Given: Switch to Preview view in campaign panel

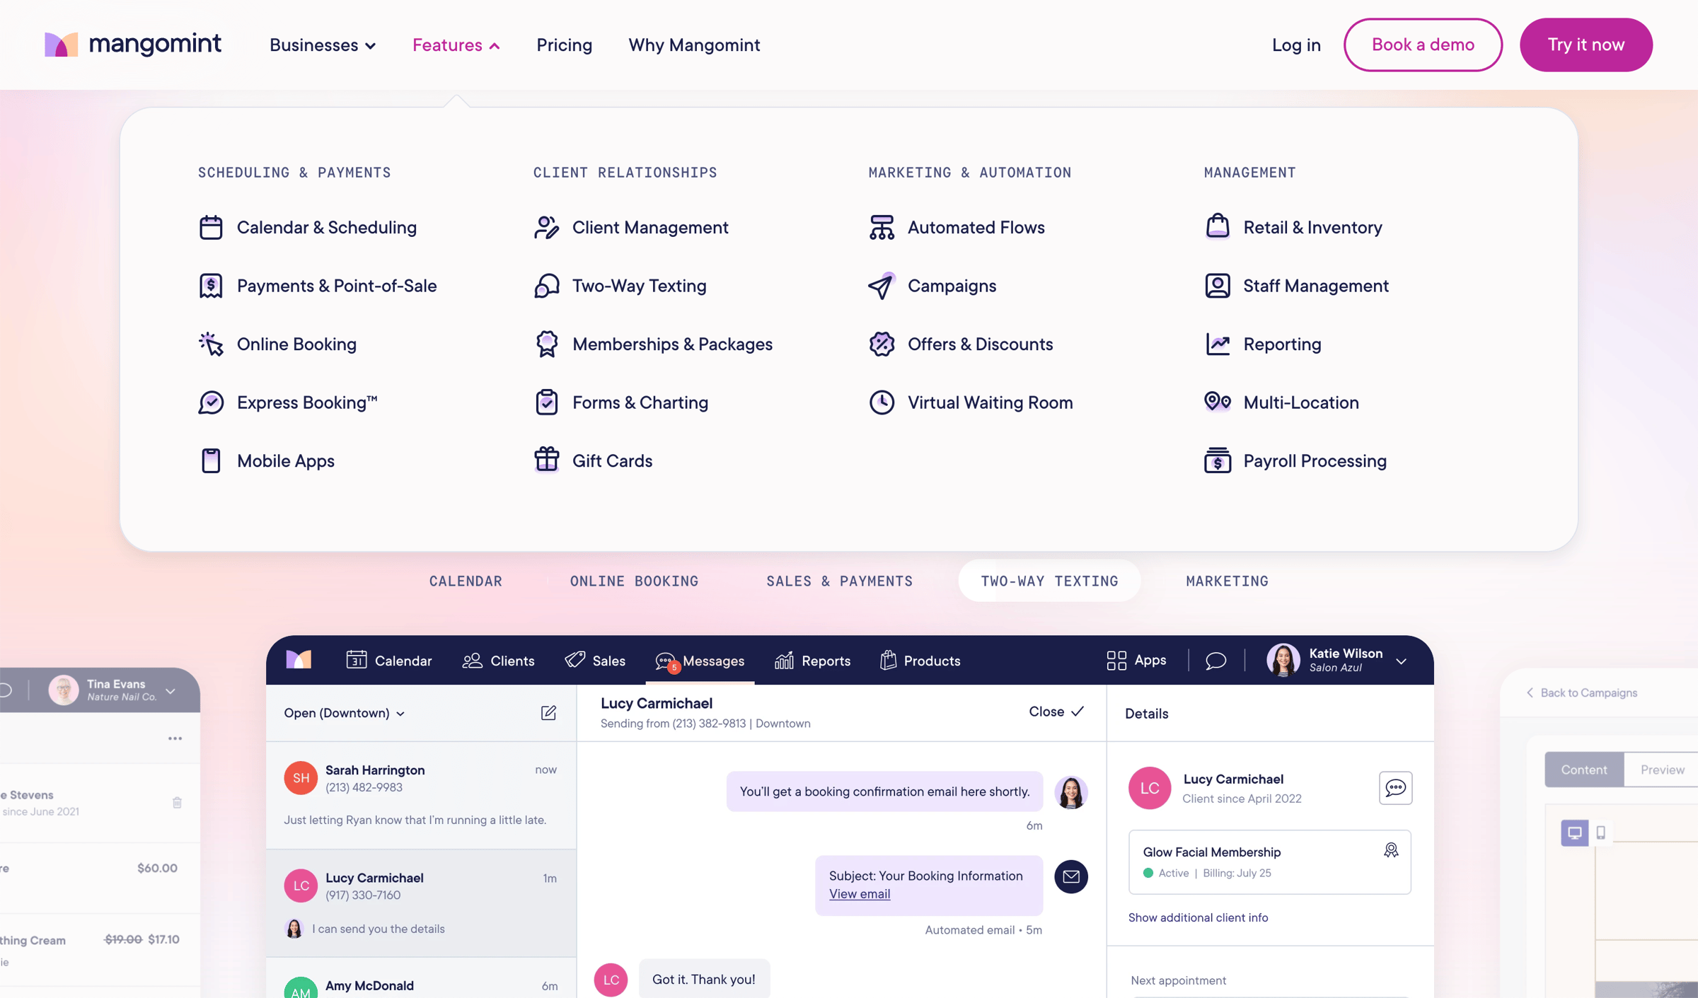Looking at the screenshot, I should pos(1662,770).
